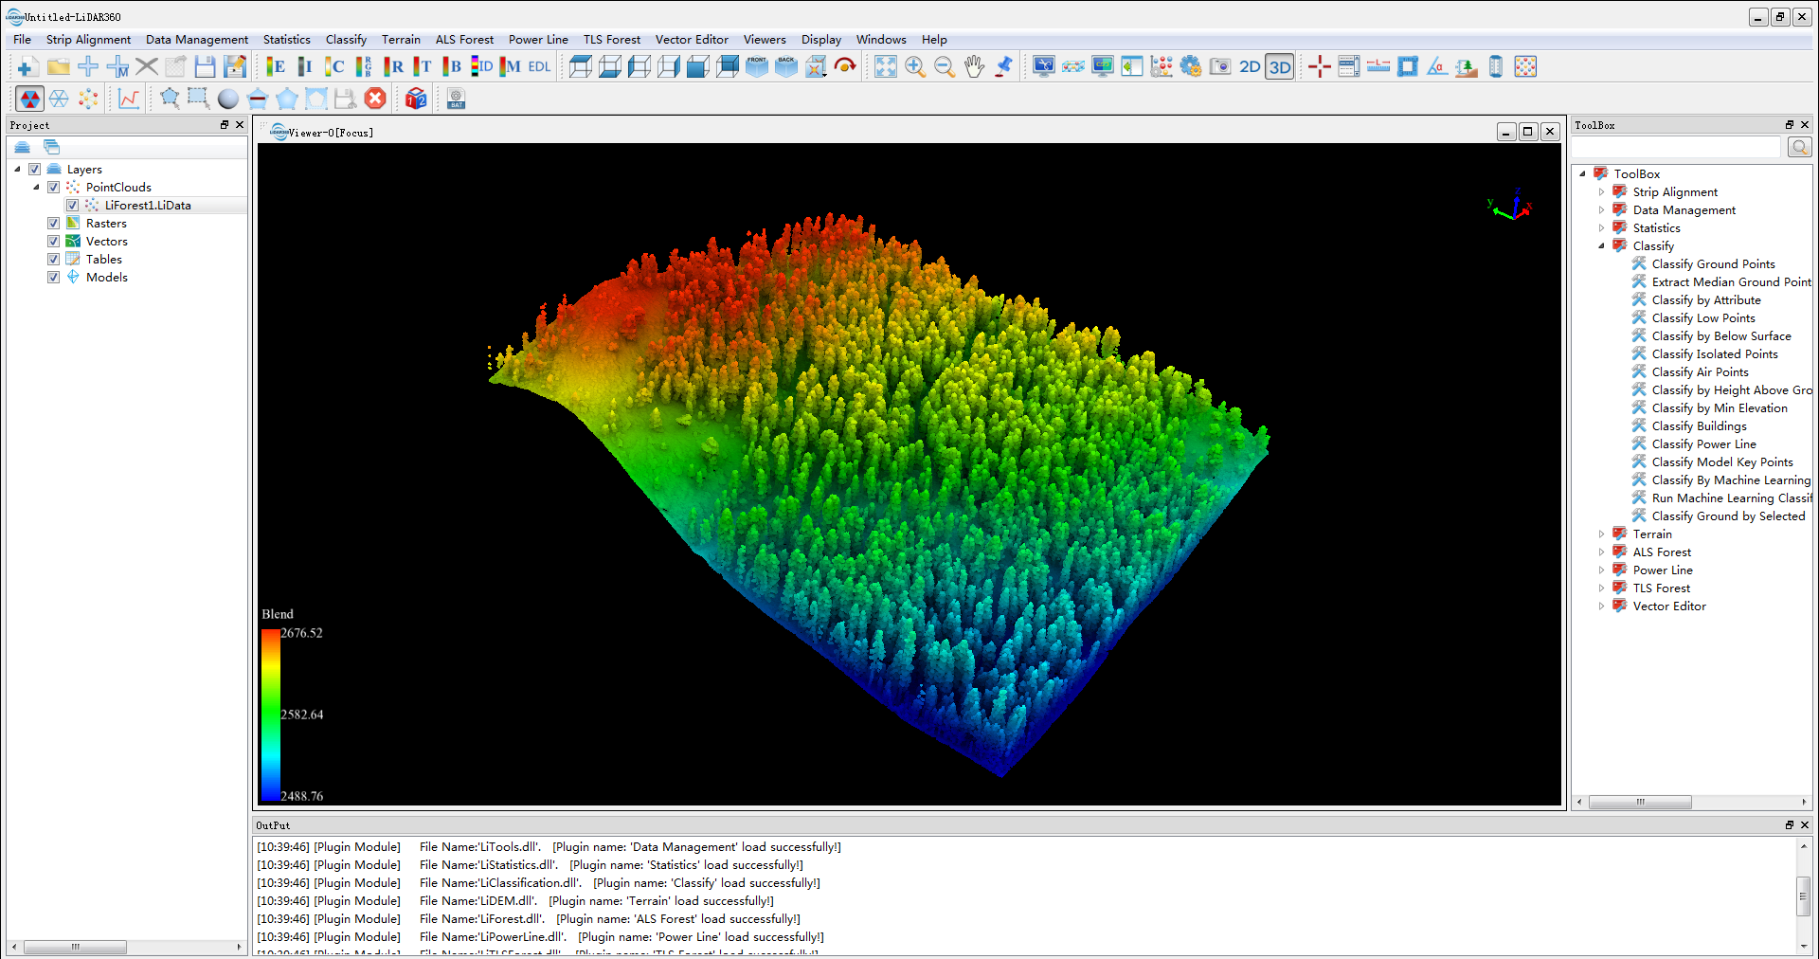Open the File menu
Image resolution: width=1819 pixels, height=959 pixels.
coord(22,40)
